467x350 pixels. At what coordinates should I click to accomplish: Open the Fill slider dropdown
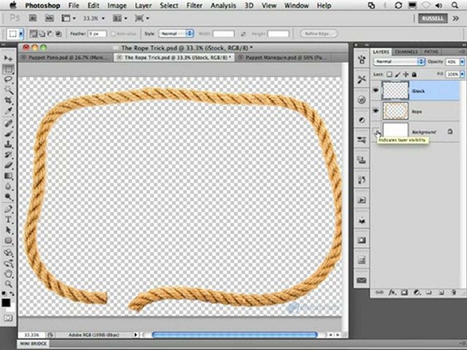click(x=462, y=74)
